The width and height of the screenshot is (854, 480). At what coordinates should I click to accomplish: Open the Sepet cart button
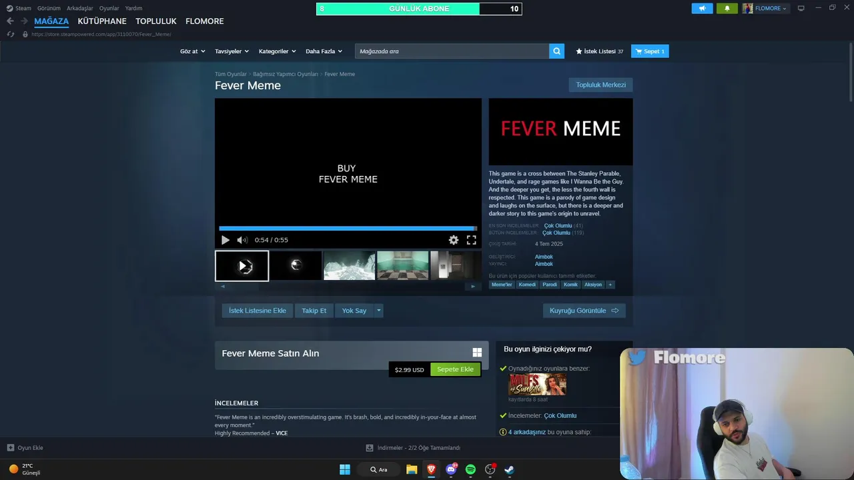(x=650, y=51)
